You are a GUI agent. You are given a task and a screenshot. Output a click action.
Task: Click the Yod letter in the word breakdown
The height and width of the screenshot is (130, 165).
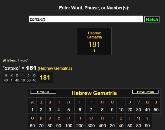[x=23, y=75]
